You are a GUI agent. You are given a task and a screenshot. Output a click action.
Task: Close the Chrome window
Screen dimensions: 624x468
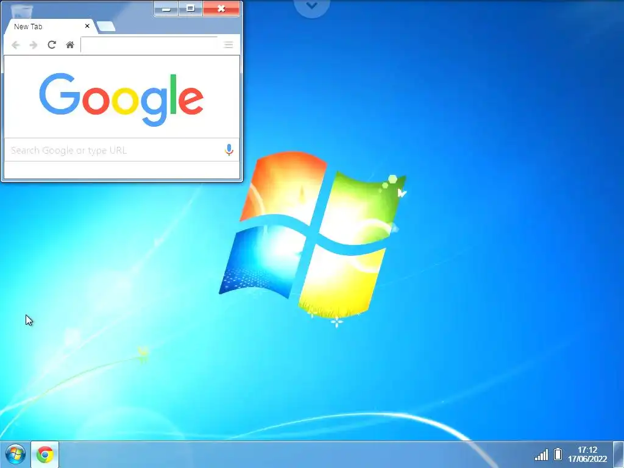pyautogui.click(x=221, y=9)
